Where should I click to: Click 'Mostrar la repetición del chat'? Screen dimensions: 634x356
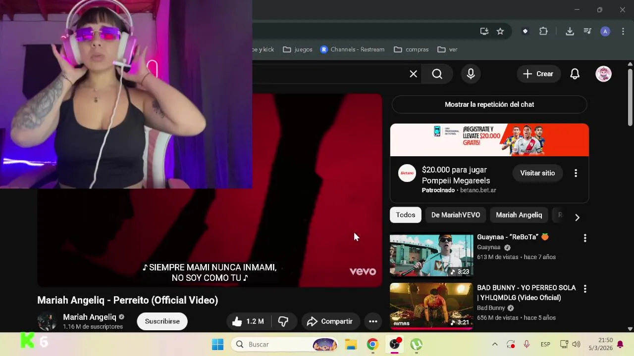[x=489, y=104]
